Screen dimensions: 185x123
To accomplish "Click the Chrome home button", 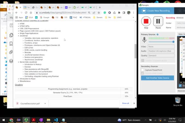I will pyautogui.click(x=31, y=13).
